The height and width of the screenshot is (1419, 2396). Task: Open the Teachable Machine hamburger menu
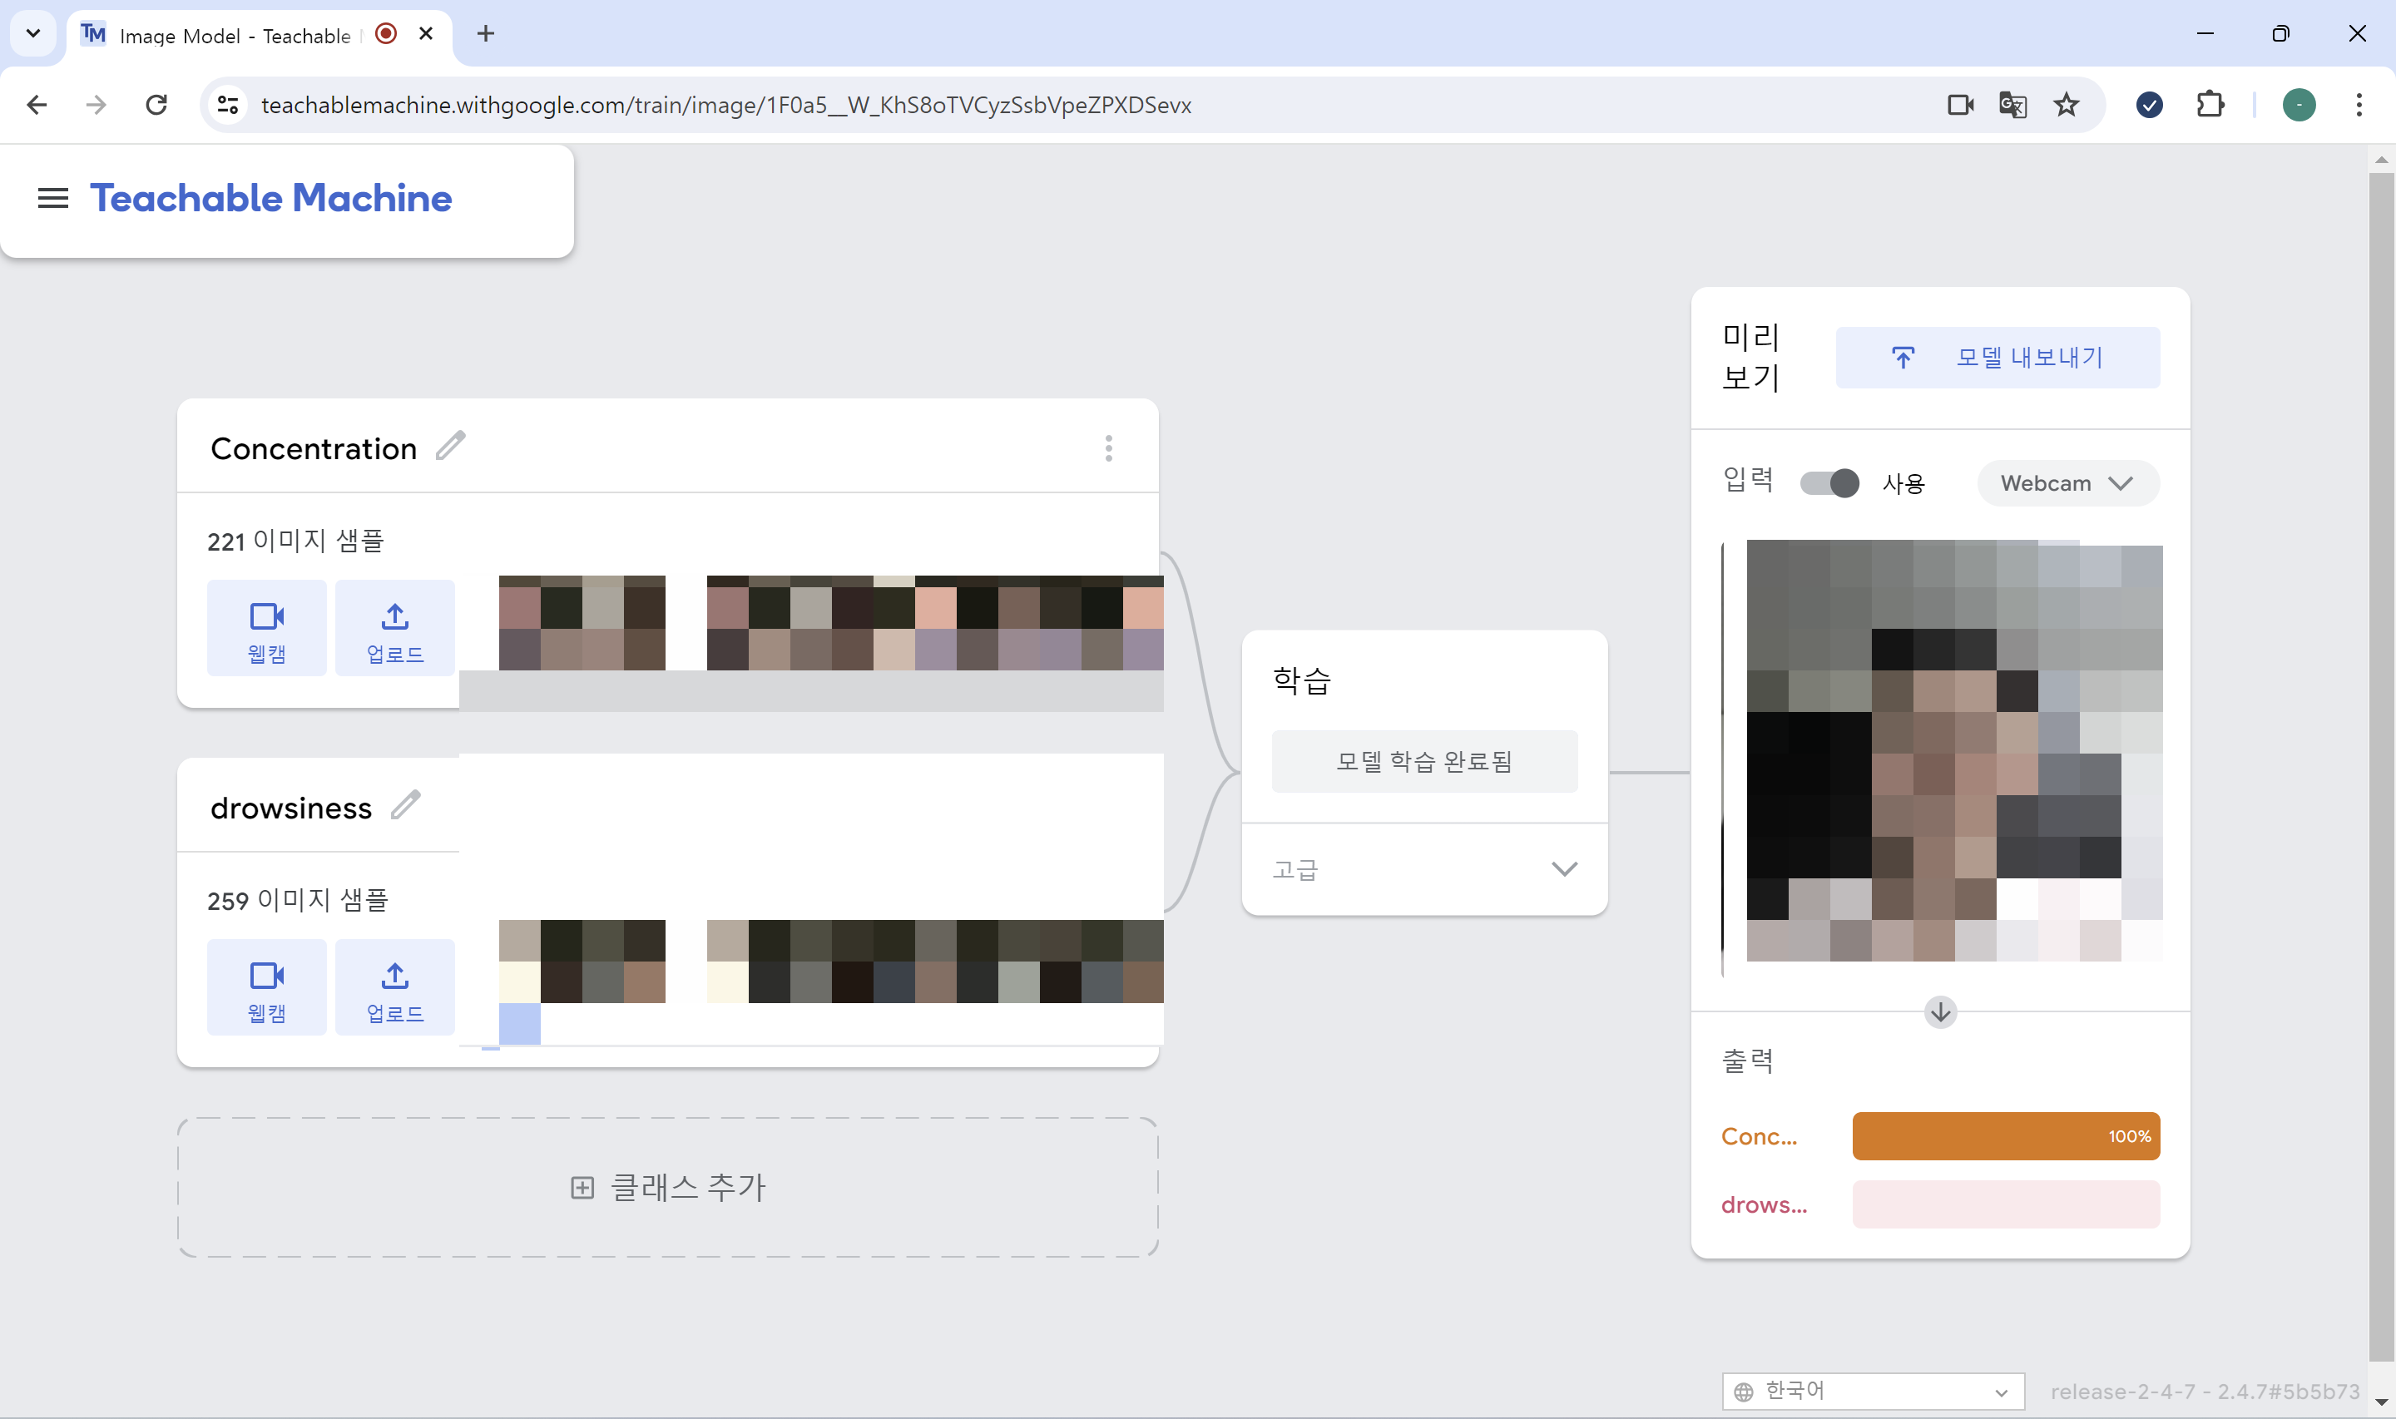click(52, 198)
